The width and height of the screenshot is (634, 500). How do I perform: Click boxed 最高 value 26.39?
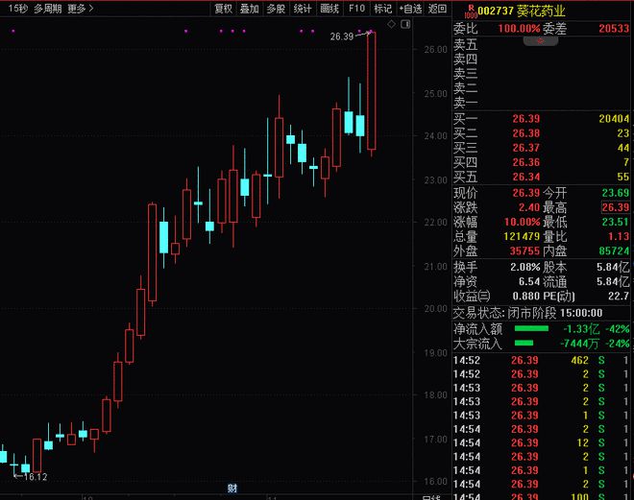coord(615,207)
